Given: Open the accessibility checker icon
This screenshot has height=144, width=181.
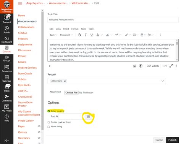Looking at the screenshot, I should 141,66.
